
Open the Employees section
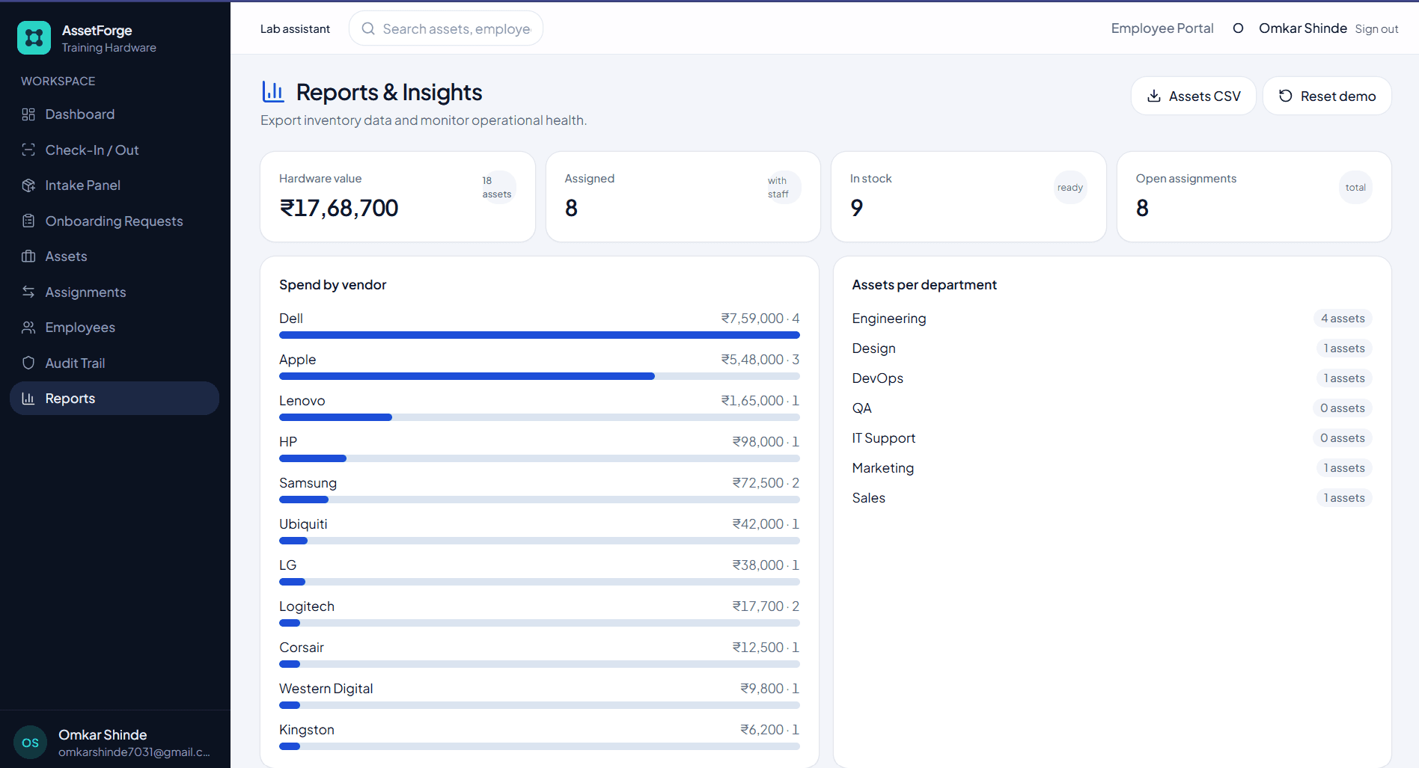pyautogui.click(x=115, y=328)
